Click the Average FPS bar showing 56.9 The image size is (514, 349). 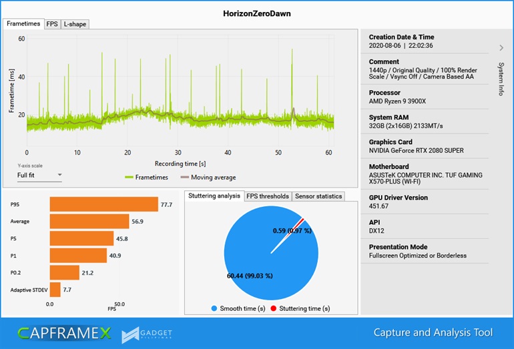(89, 221)
